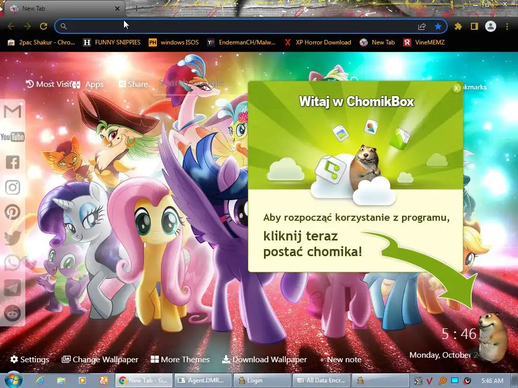Open the VineMEMZ bookmark

(424, 42)
